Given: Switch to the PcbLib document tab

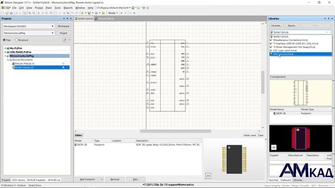Looking at the screenshot, I should [104, 19].
